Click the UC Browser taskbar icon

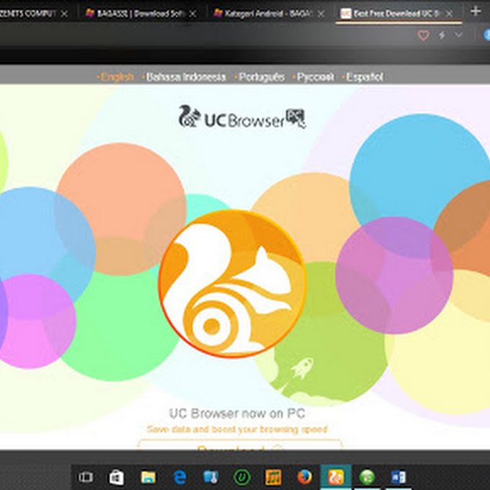coord(336,478)
